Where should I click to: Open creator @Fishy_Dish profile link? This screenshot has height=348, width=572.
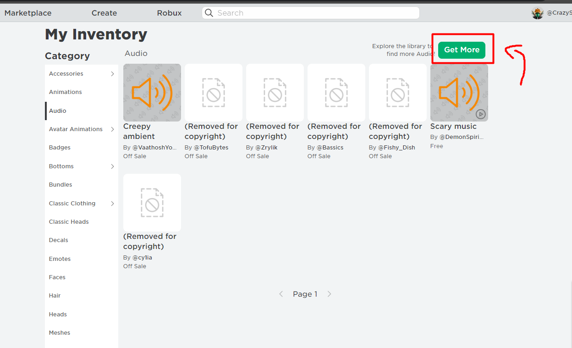coord(396,148)
